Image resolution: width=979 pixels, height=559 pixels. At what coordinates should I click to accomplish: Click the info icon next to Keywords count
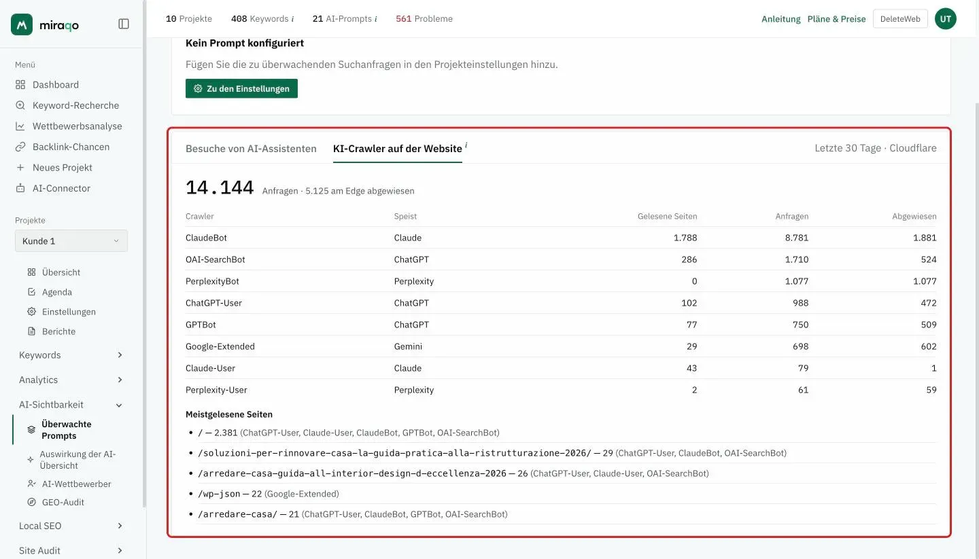pyautogui.click(x=292, y=19)
